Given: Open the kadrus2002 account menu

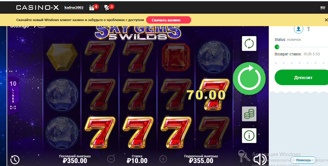Looking at the screenshot, I should coord(74,8).
